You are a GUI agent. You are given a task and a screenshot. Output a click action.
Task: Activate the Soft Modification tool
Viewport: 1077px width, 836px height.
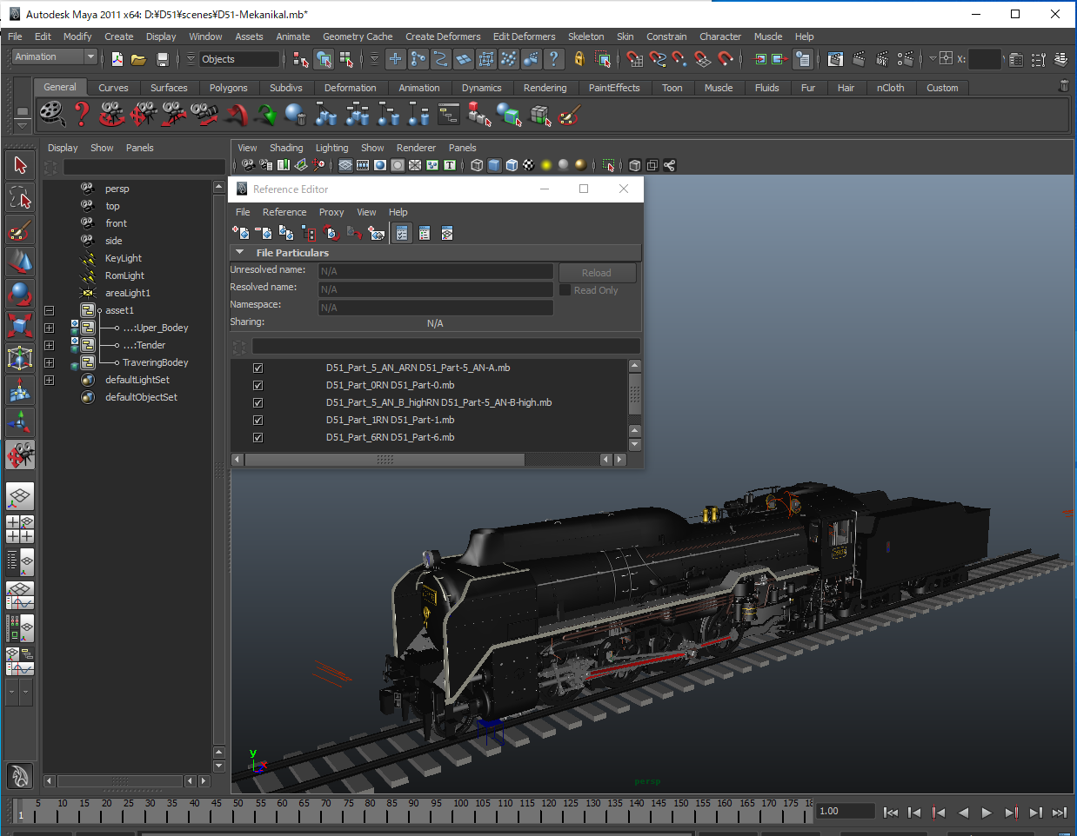pyautogui.click(x=20, y=390)
